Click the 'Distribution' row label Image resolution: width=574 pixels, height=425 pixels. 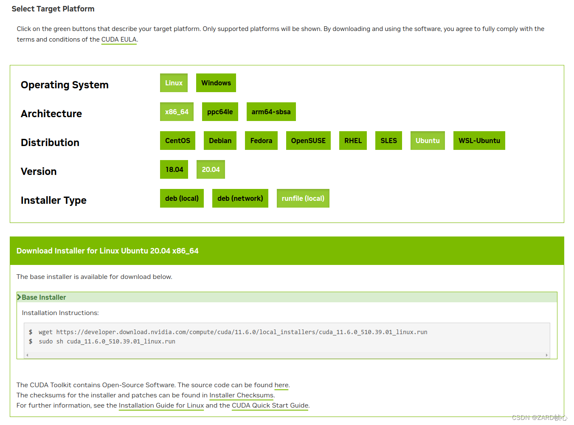pos(50,143)
